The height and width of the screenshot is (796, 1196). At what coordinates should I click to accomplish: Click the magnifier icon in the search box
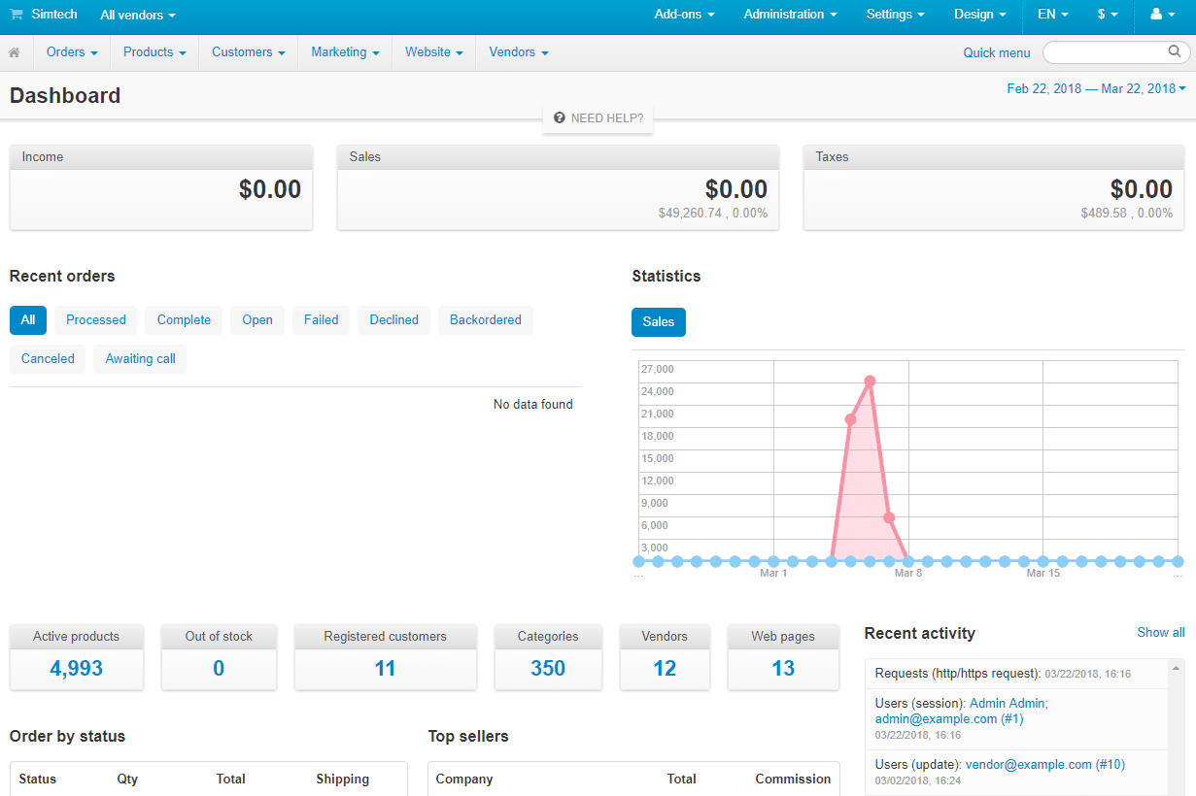[x=1175, y=51]
